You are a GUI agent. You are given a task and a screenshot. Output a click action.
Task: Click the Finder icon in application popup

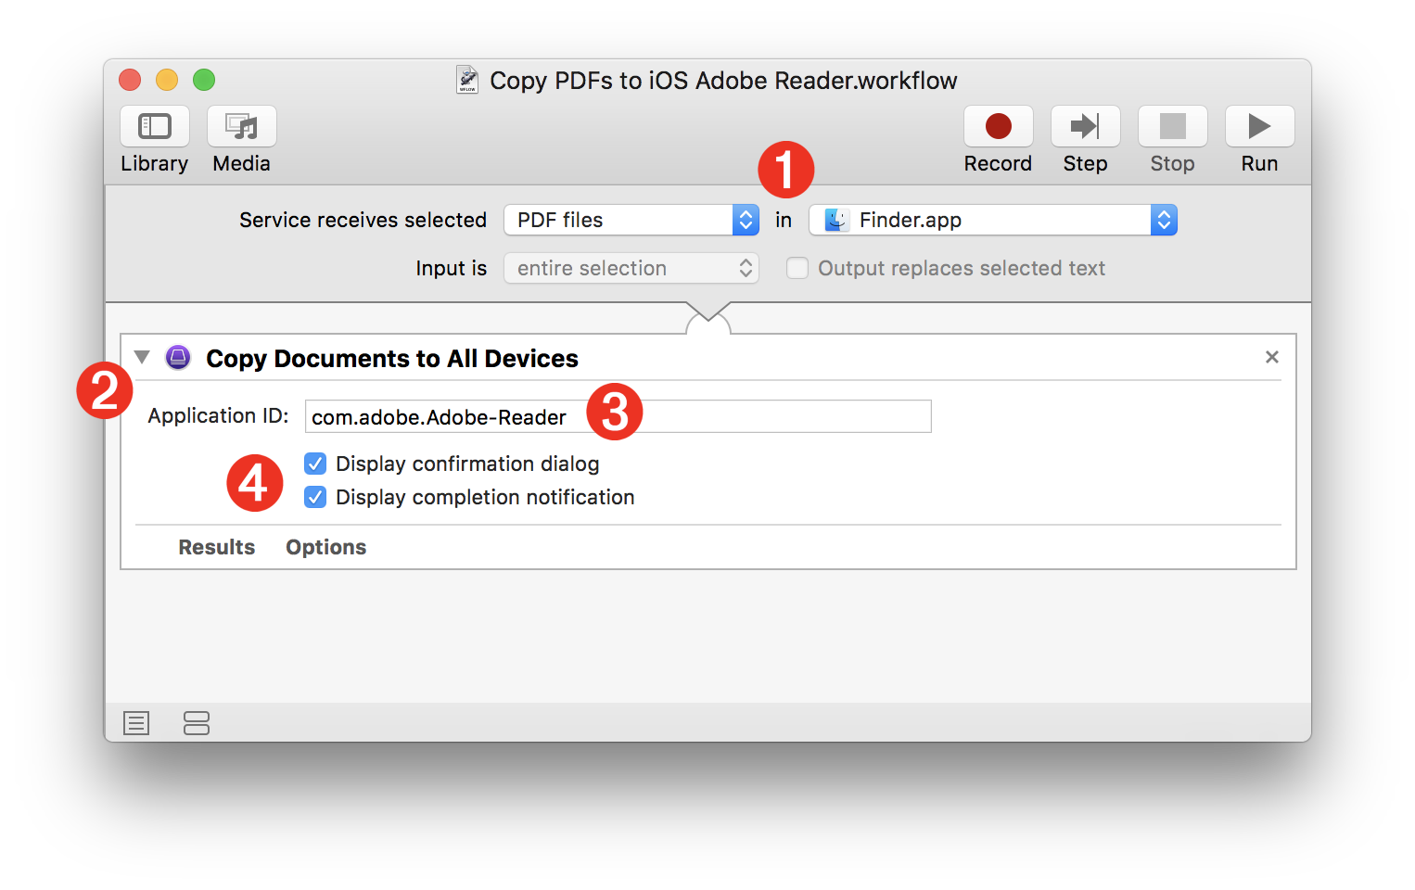(x=836, y=220)
